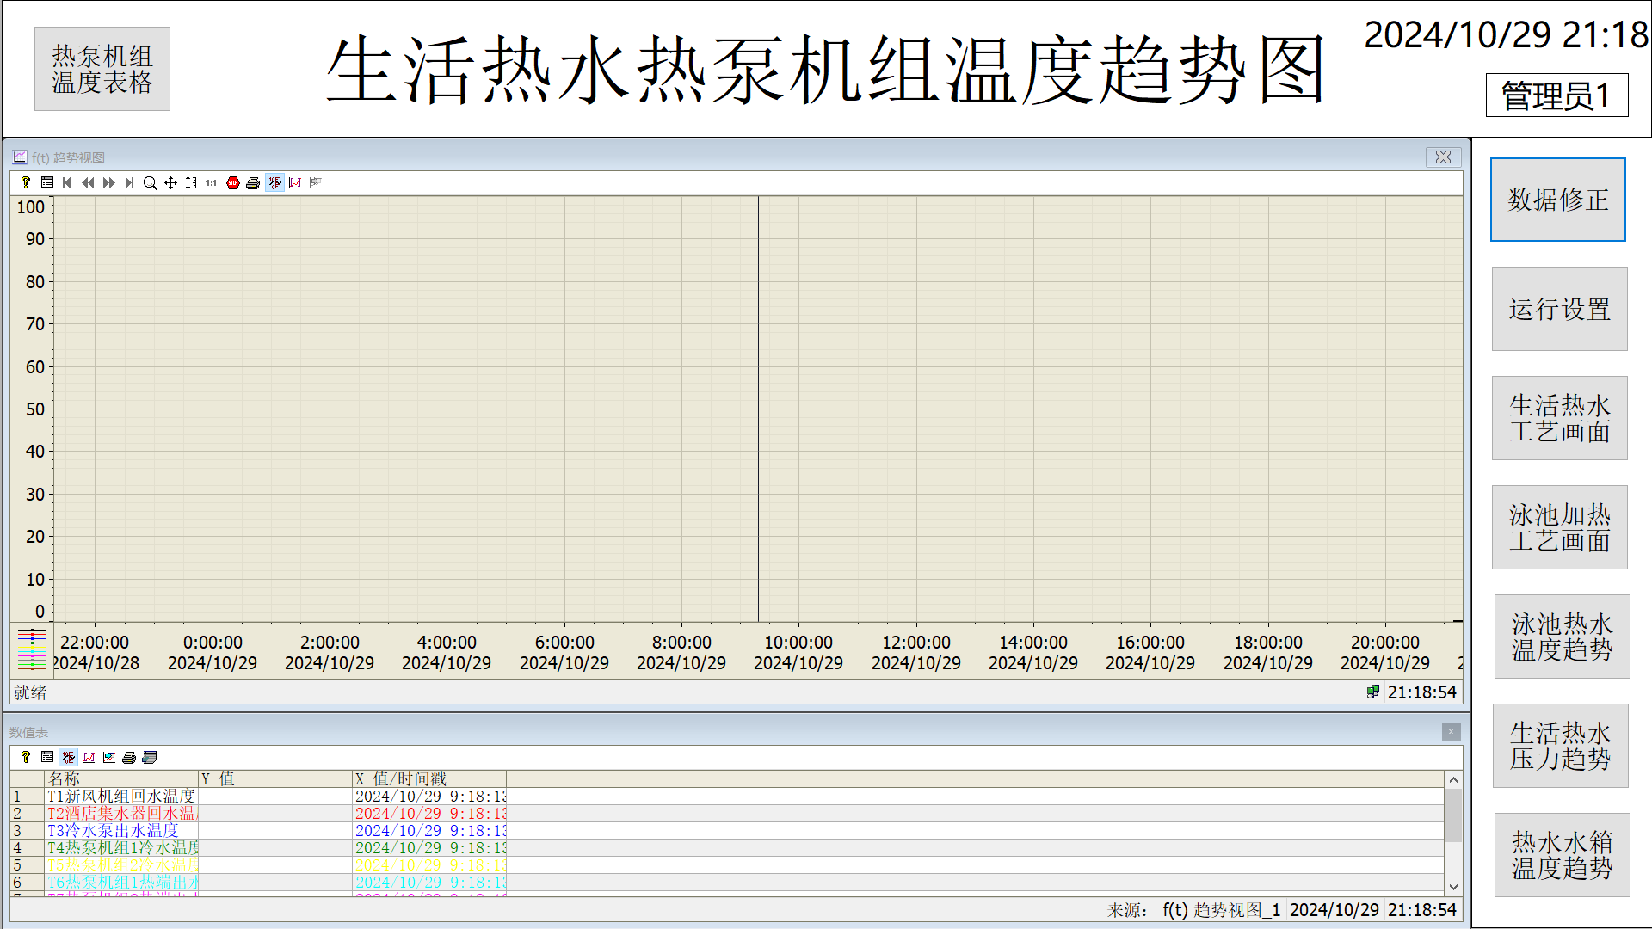1652x929 pixels.
Task: Click the move axes cross-arrow icon
Action: pyautogui.click(x=170, y=183)
